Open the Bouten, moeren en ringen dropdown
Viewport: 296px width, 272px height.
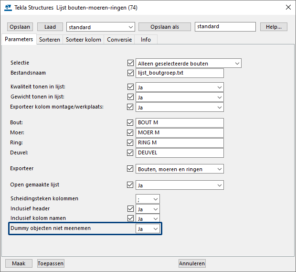180,169
